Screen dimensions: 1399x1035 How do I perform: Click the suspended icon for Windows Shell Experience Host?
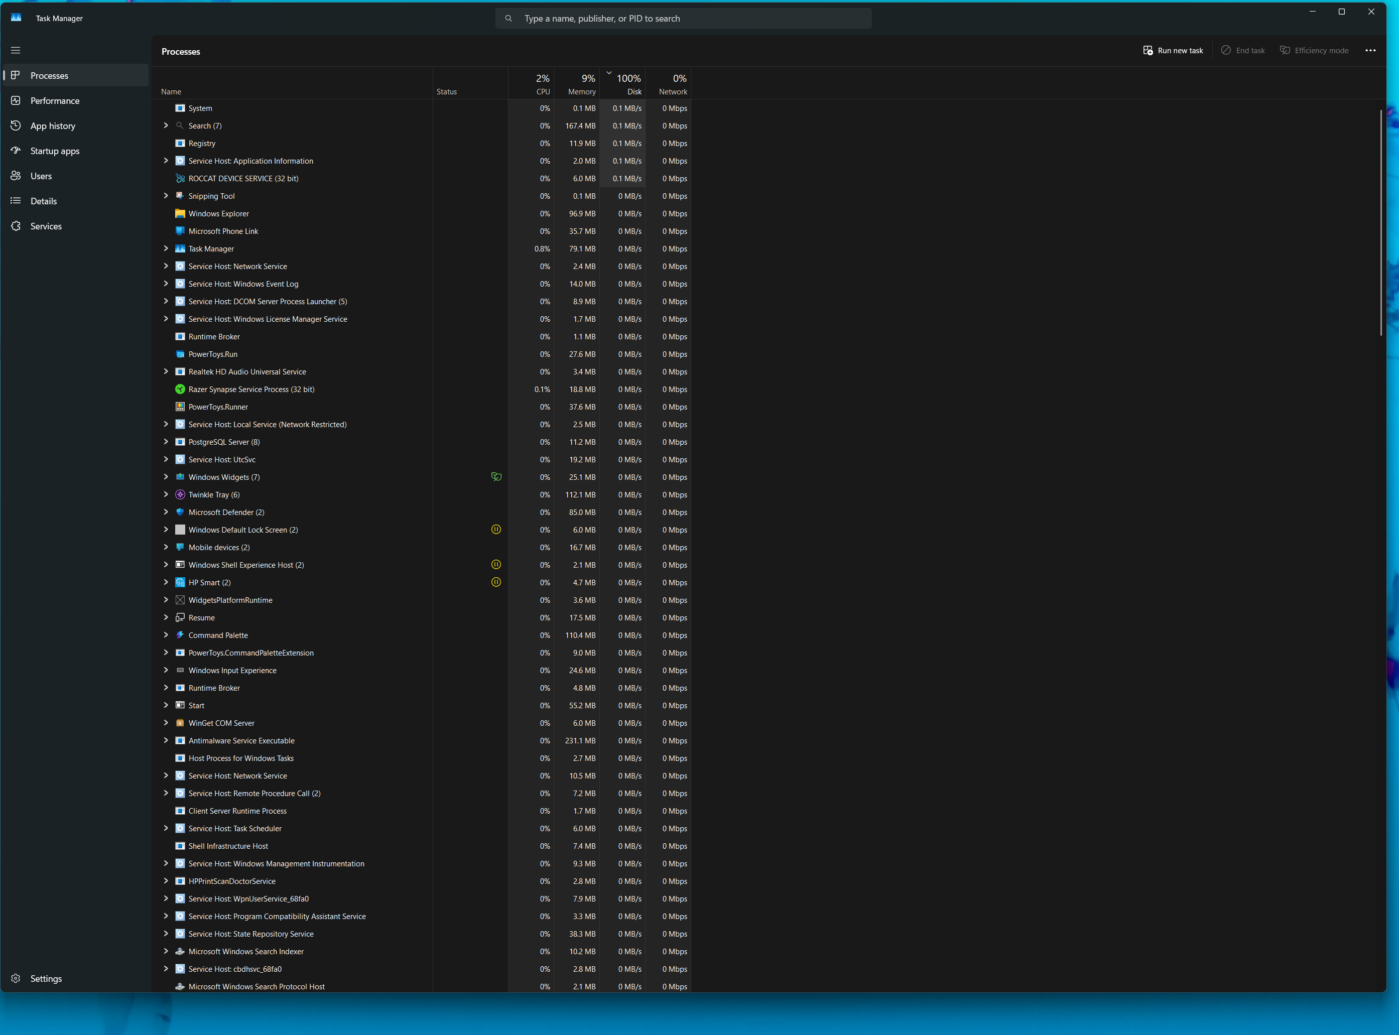[x=496, y=565]
